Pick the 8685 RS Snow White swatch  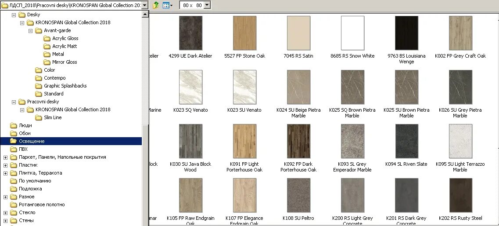pos(352,33)
